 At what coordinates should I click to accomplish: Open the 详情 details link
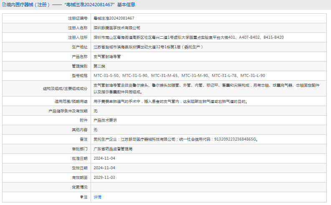pyautogui.click(x=97, y=197)
